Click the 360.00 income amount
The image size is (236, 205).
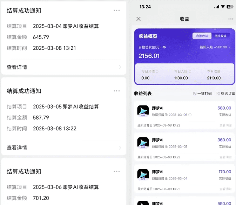pyautogui.click(x=224, y=140)
